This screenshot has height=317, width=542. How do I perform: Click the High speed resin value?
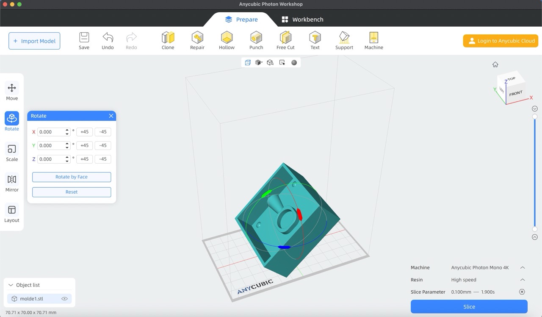coord(464,280)
